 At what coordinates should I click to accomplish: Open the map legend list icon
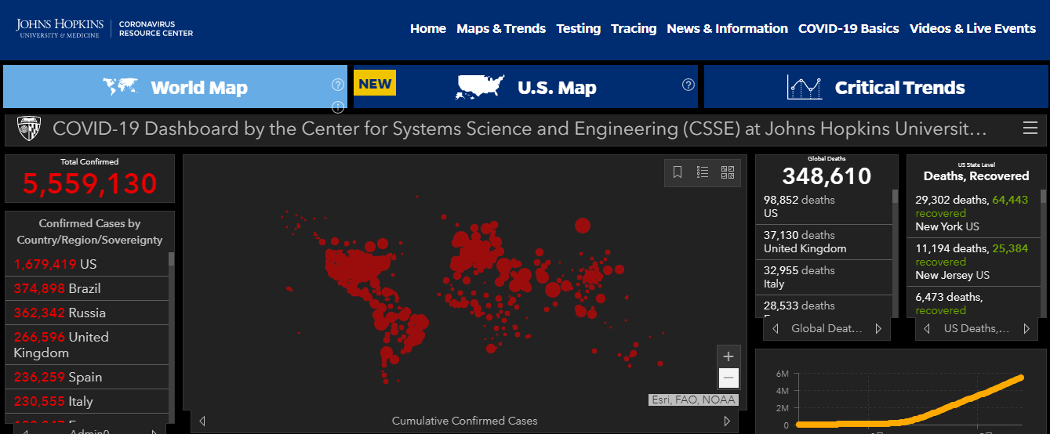point(703,172)
